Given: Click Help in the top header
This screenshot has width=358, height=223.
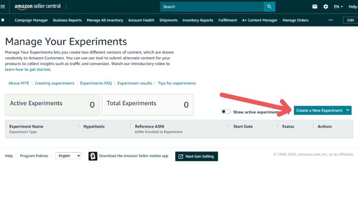Looking at the screenshot, I should coord(353,7).
